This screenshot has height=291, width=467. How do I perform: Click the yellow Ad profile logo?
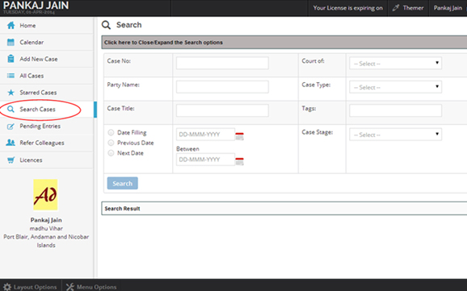pyautogui.click(x=45, y=195)
